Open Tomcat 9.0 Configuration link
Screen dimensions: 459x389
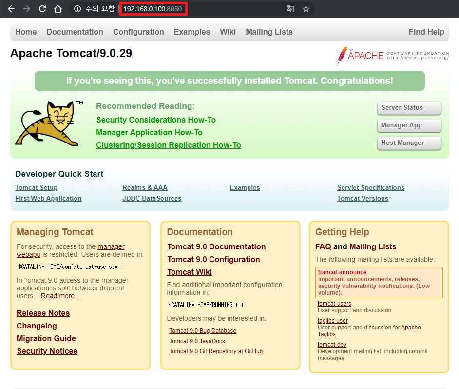point(213,260)
